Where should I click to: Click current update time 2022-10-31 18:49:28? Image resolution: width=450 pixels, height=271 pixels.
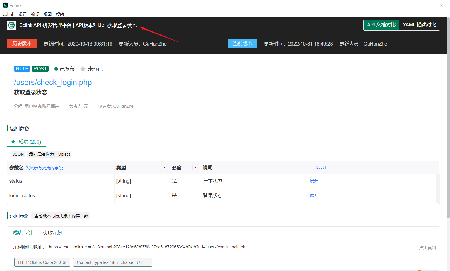(310, 44)
